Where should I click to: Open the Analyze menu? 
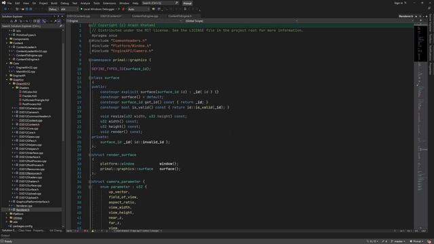85,3
